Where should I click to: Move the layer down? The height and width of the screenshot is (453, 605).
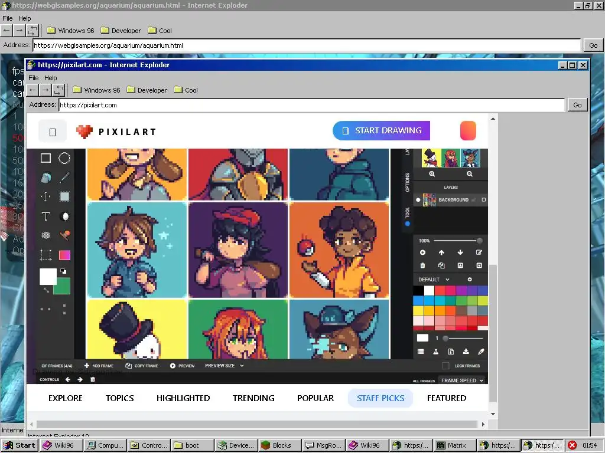460,252
